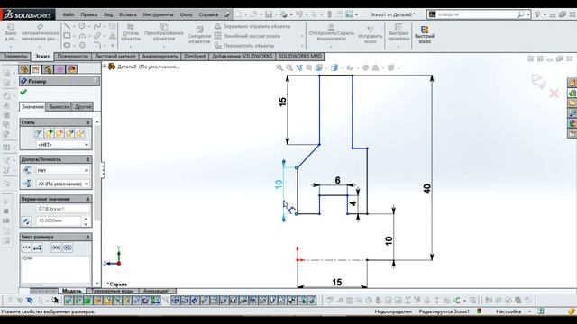The height and width of the screenshot is (324, 577).
Task: Select the Circle sketch tool
Action: point(82,26)
